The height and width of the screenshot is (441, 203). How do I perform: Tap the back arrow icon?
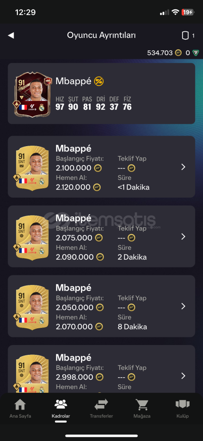pyautogui.click(x=11, y=36)
